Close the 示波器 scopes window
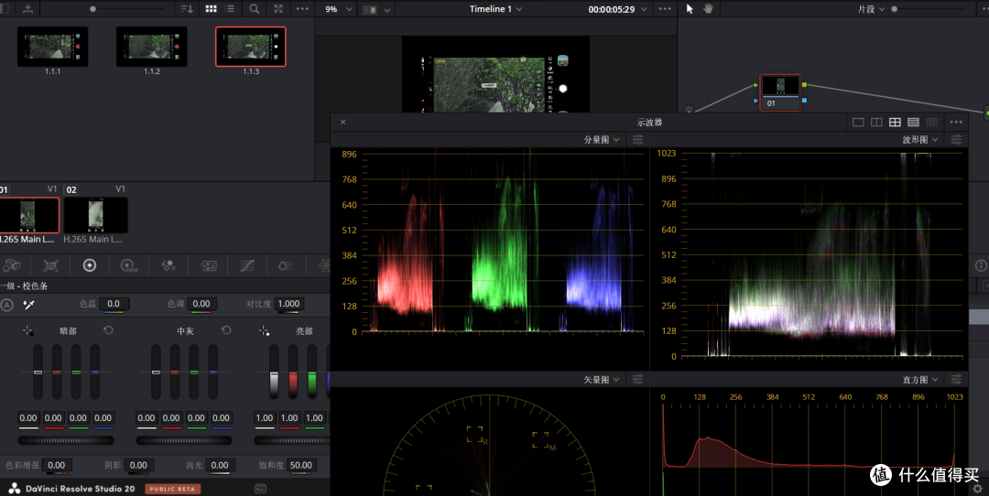Screen dimensions: 989x496 coord(343,123)
